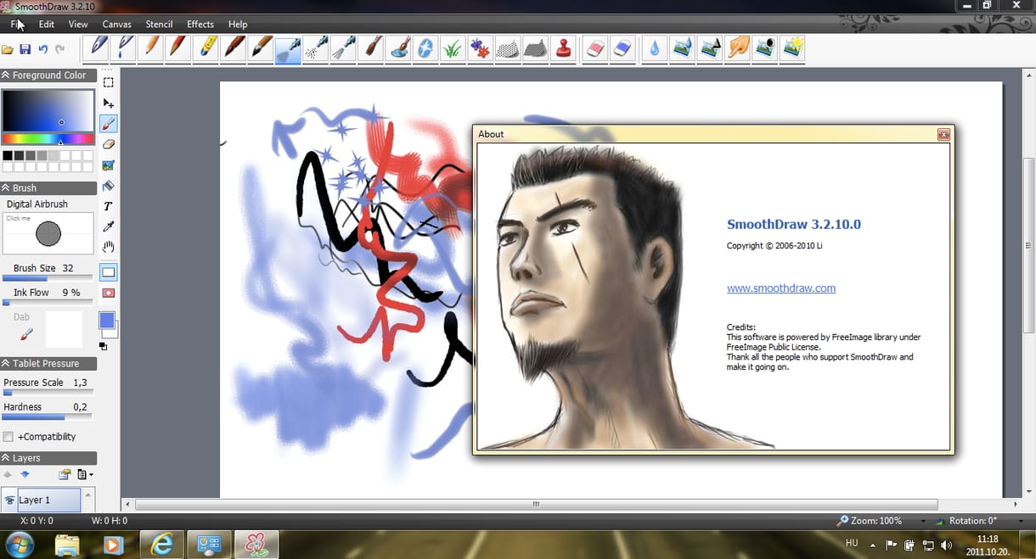The height and width of the screenshot is (559, 1036).
Task: Select the dripping ink pen brush
Action: click(124, 48)
